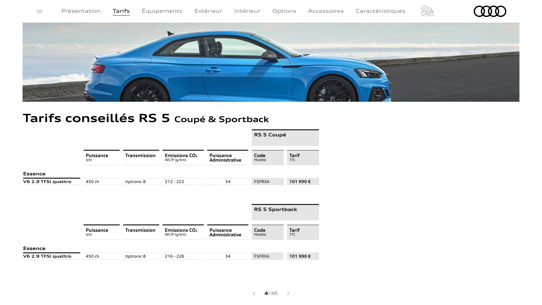542x305 pixels.
Task: Click the Coupé table Essence label
Action: coord(34,174)
